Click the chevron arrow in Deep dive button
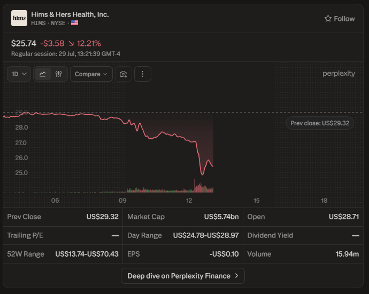The image size is (369, 294). (x=236, y=276)
